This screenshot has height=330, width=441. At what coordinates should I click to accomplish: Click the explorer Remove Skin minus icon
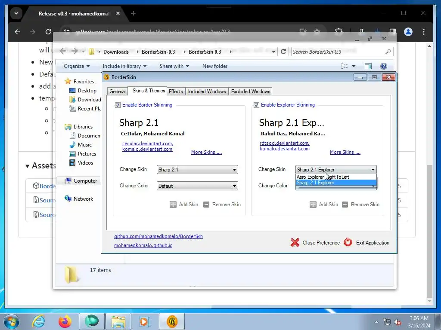[x=345, y=205]
